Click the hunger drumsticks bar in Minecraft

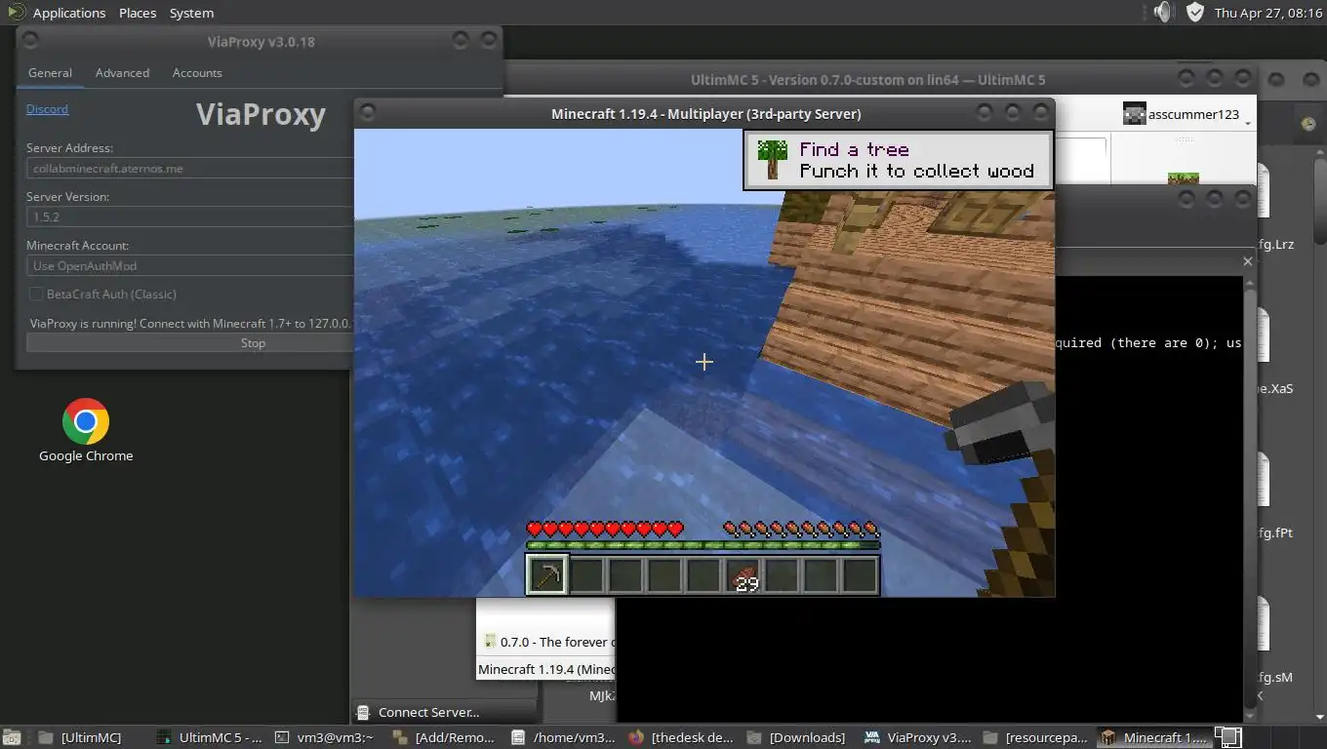tap(801, 530)
